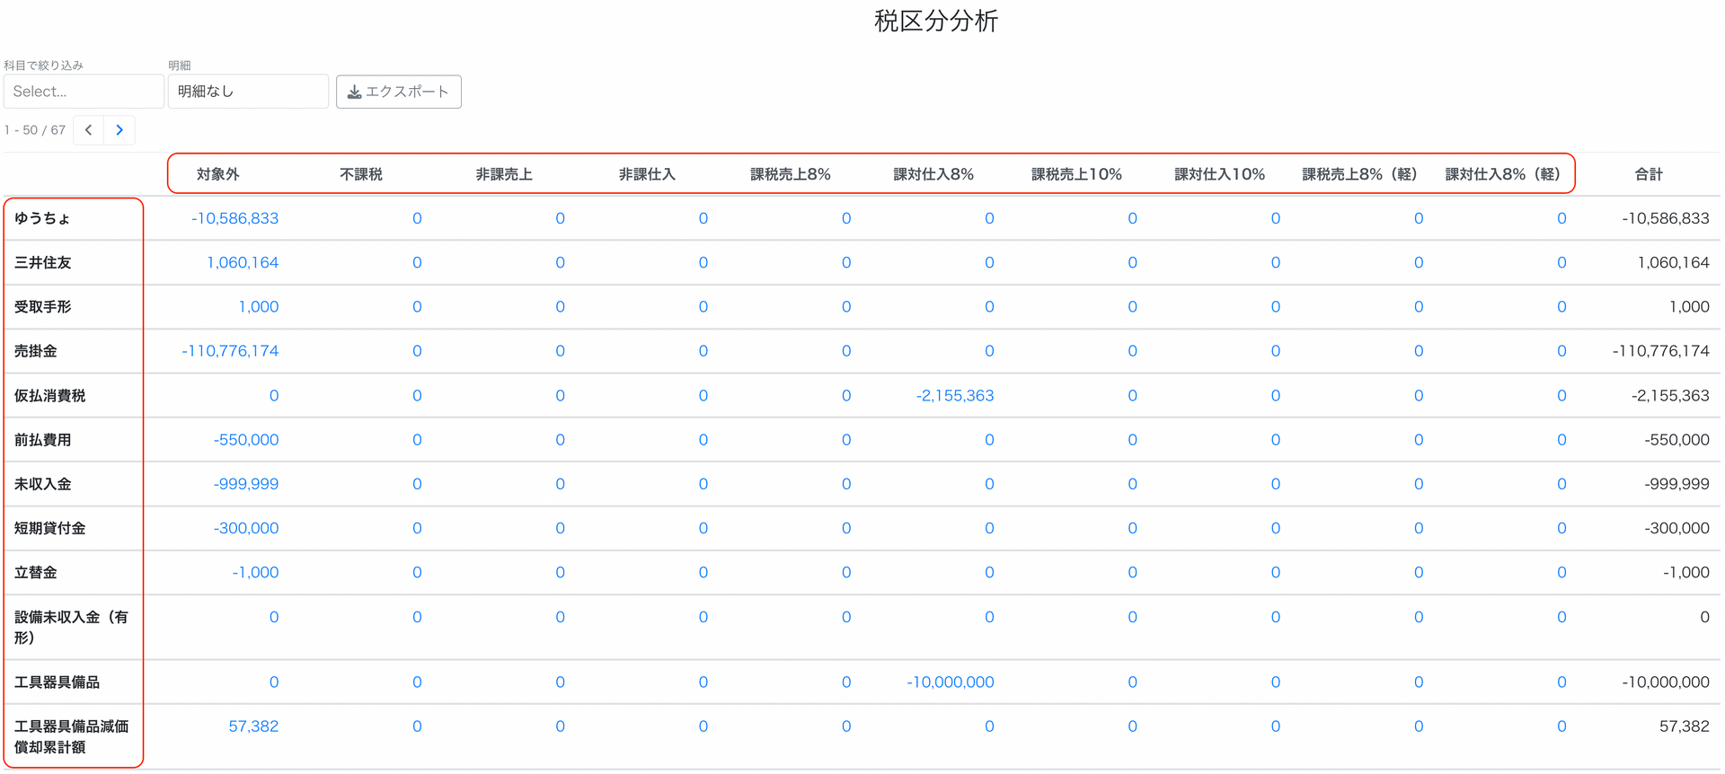Open the -1,000 value for 立替金

[255, 572]
